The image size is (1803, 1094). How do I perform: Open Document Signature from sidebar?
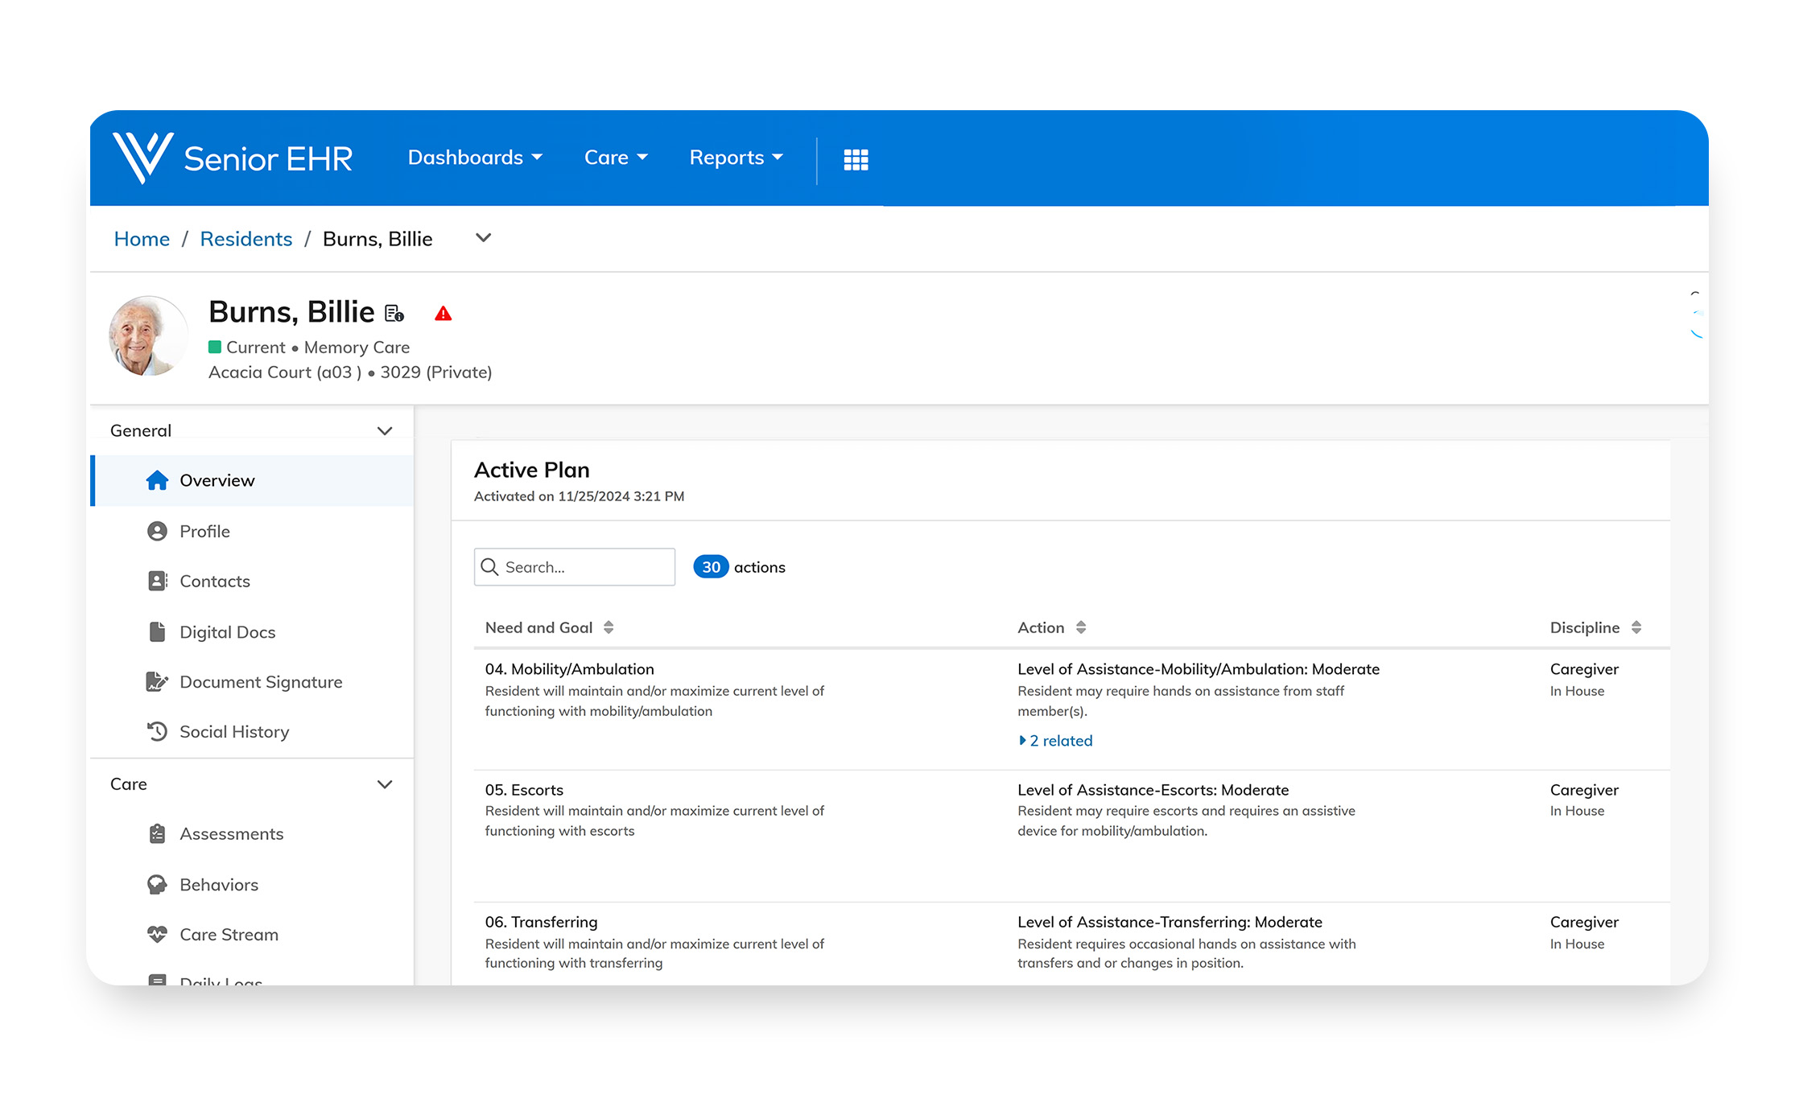pos(260,682)
